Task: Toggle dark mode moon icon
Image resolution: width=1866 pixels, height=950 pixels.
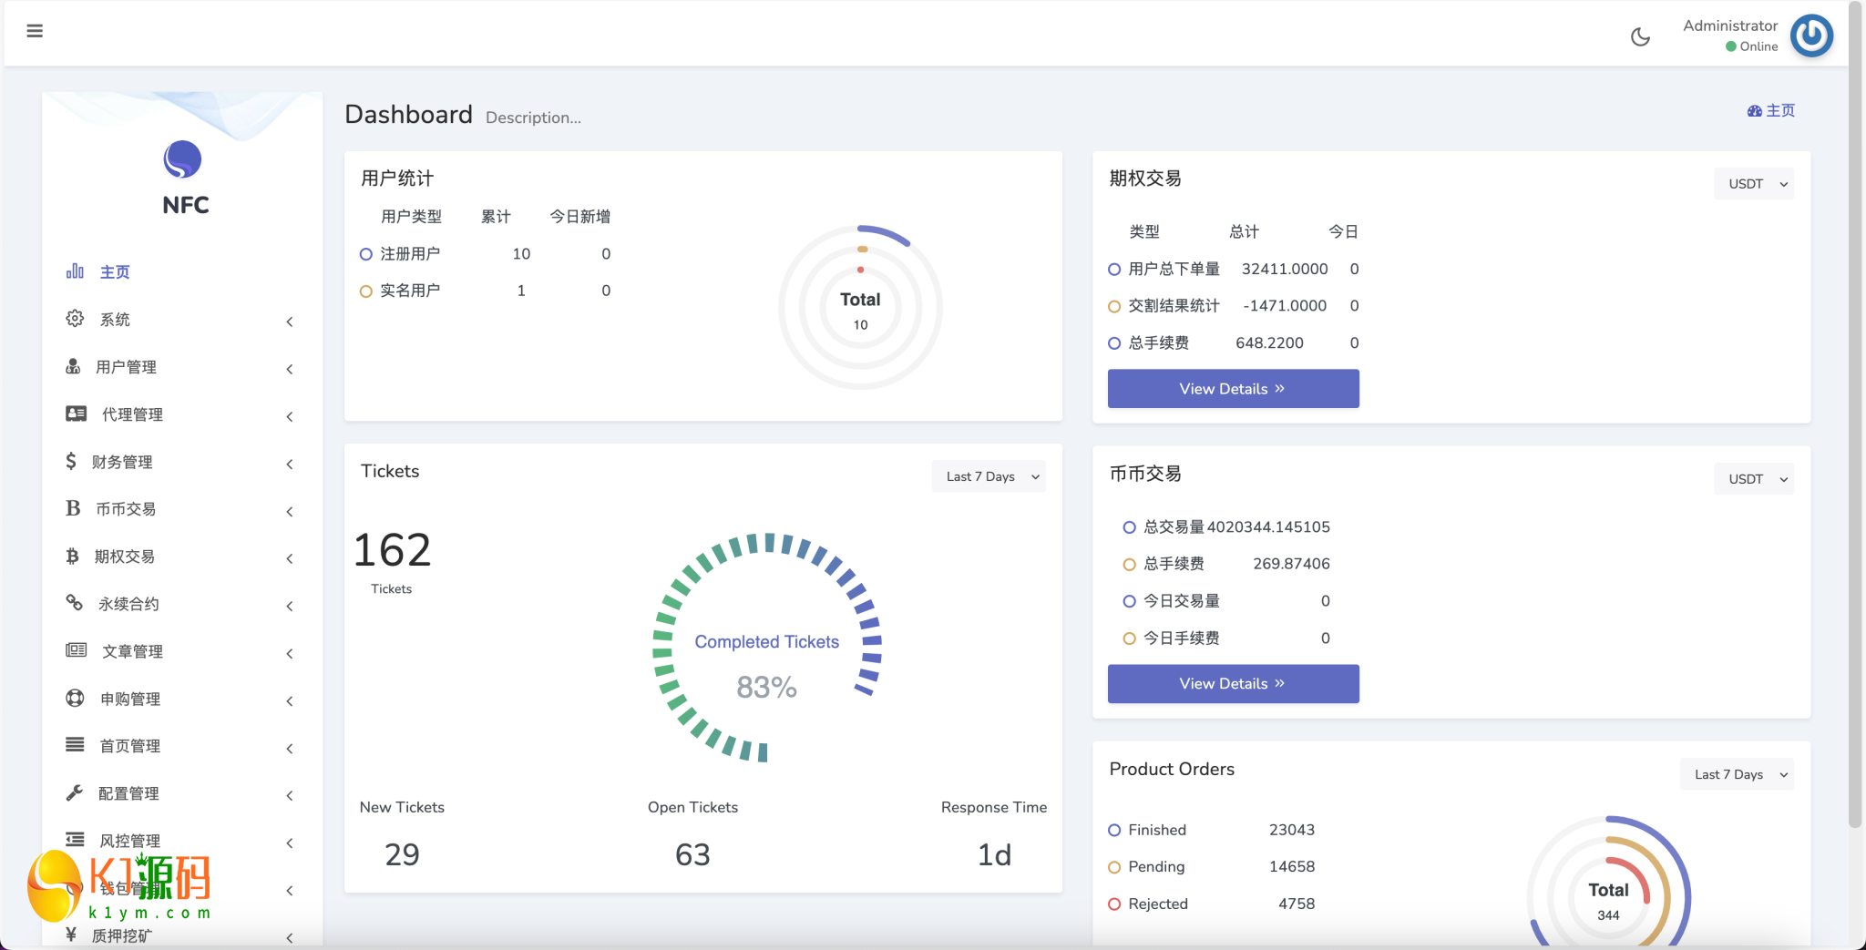Action: [x=1640, y=36]
